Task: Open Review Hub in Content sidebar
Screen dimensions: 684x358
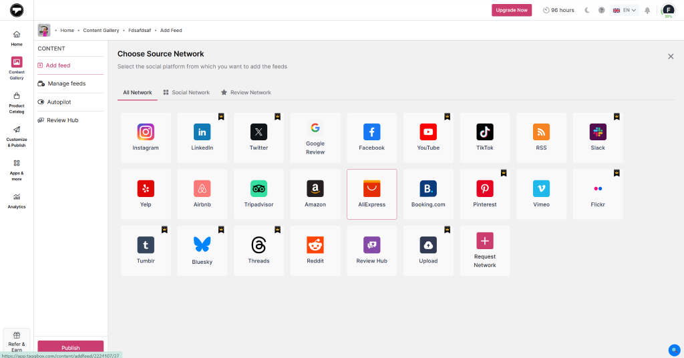Action: coord(71,120)
